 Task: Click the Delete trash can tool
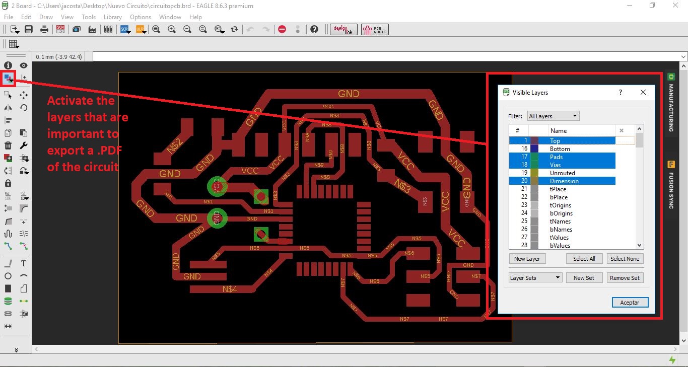[8, 145]
